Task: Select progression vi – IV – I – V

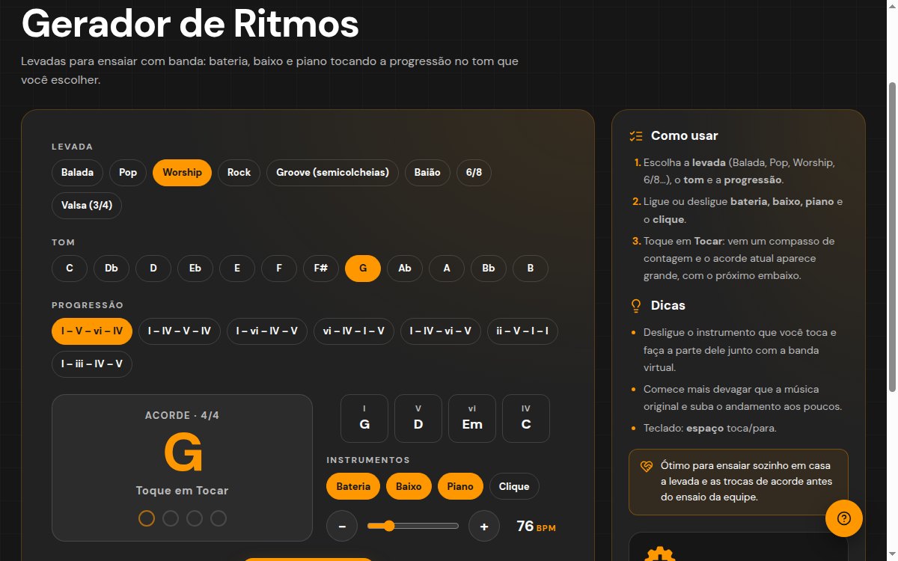Action: [354, 331]
